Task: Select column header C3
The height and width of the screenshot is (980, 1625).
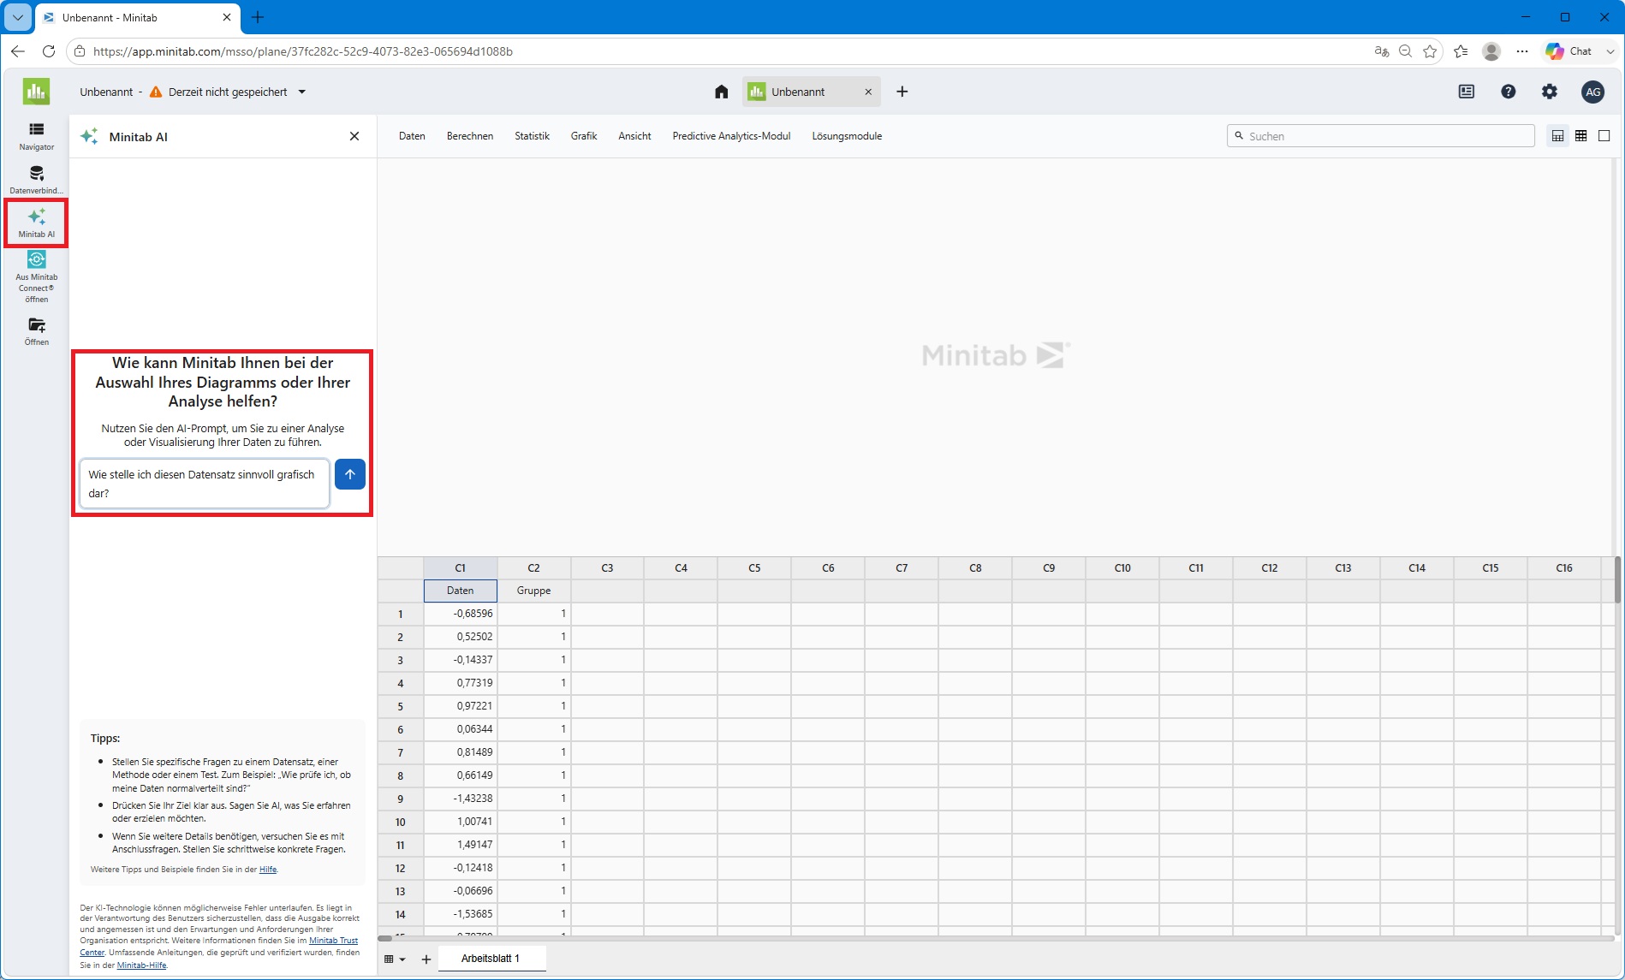Action: [x=608, y=567]
